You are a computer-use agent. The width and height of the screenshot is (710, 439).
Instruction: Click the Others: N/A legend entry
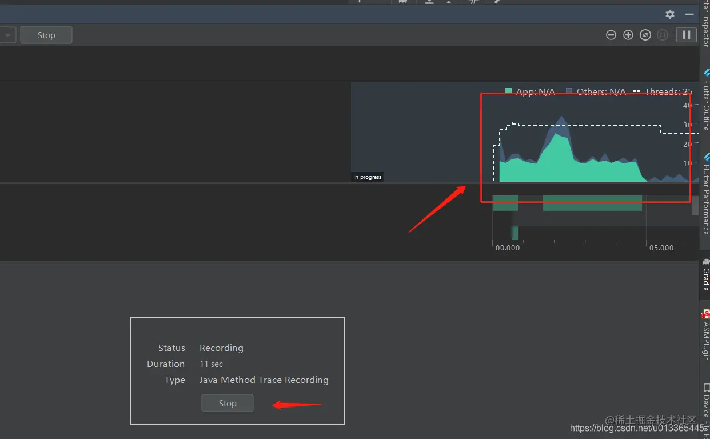[x=596, y=91]
